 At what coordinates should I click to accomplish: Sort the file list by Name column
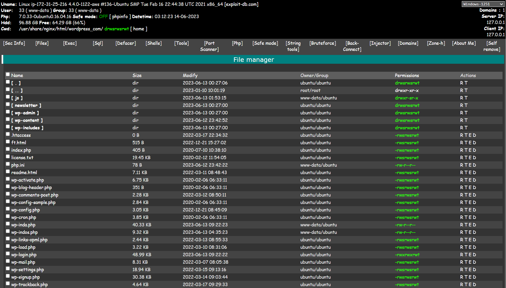tap(17, 75)
